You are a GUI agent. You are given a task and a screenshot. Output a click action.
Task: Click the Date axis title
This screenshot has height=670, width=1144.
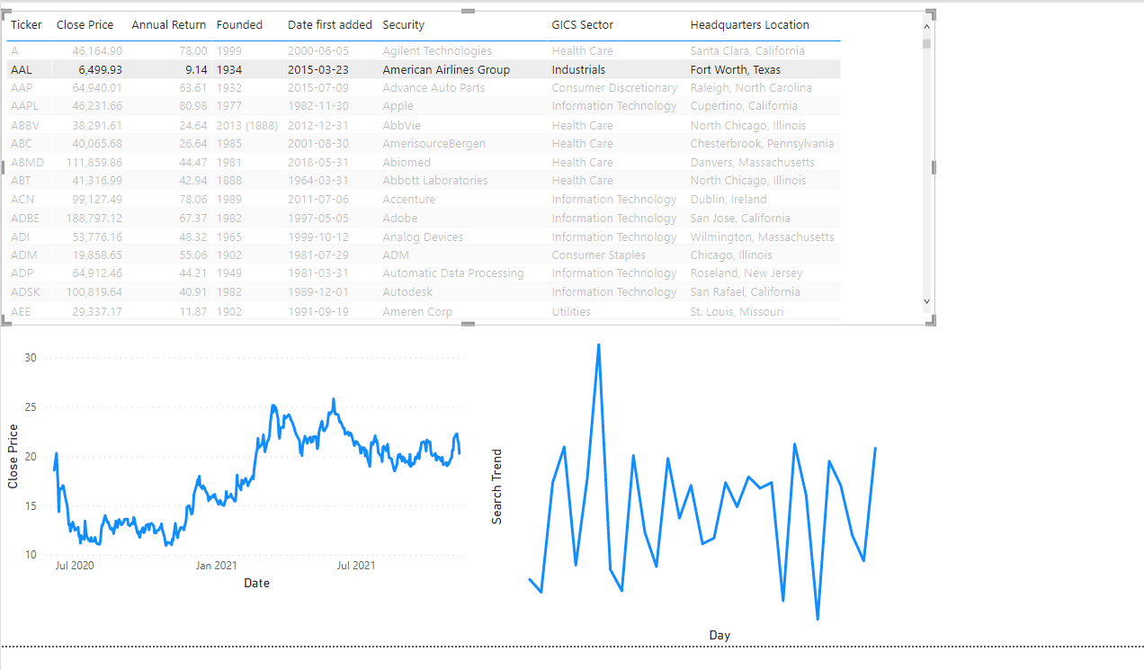(x=256, y=583)
